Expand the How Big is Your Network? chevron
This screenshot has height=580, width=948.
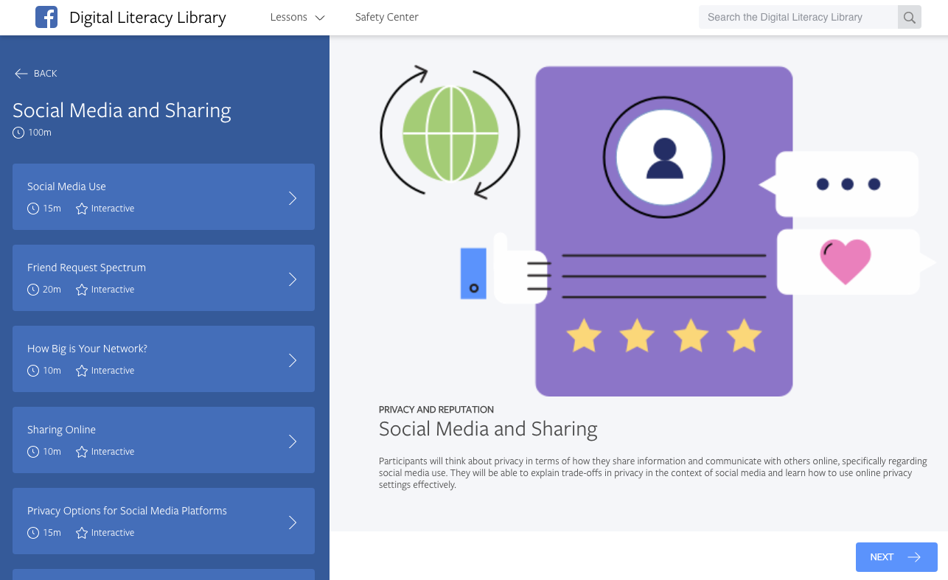click(x=293, y=360)
